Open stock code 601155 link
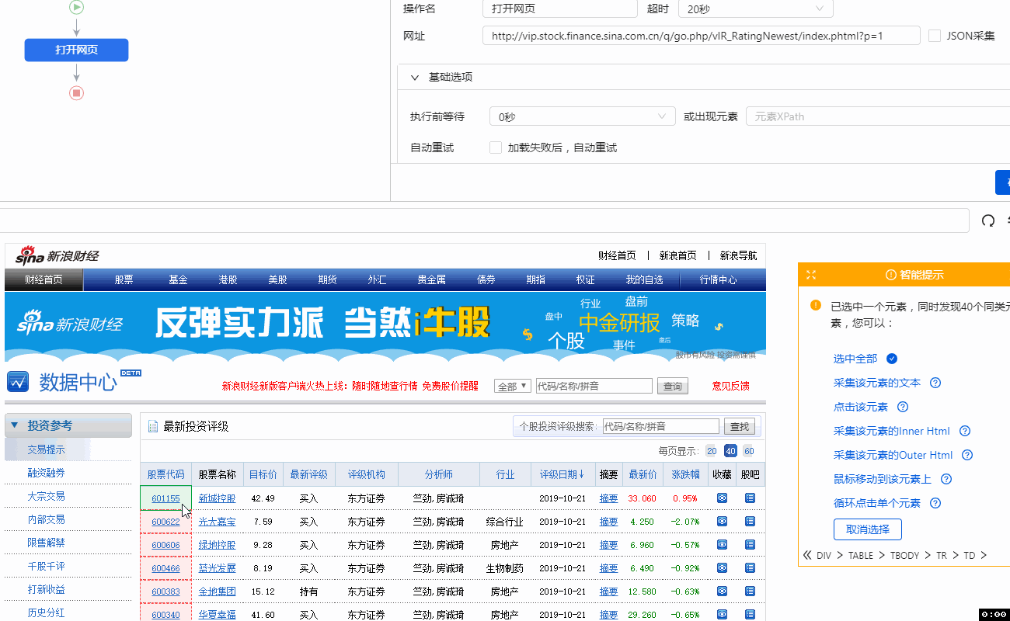The height and width of the screenshot is (621, 1010). click(x=165, y=498)
